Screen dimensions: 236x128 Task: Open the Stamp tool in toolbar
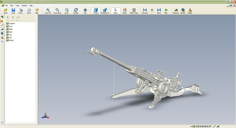[x=190, y=11]
